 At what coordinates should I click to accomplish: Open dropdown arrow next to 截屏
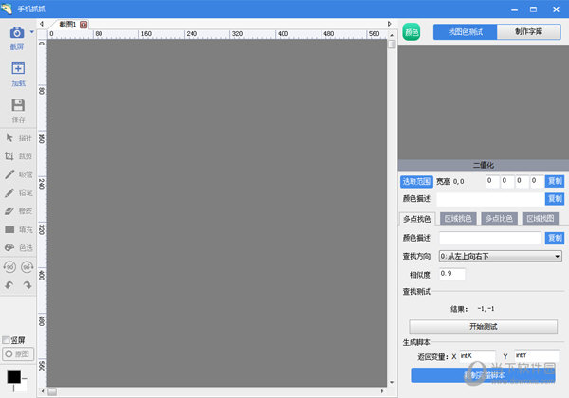coord(32,33)
